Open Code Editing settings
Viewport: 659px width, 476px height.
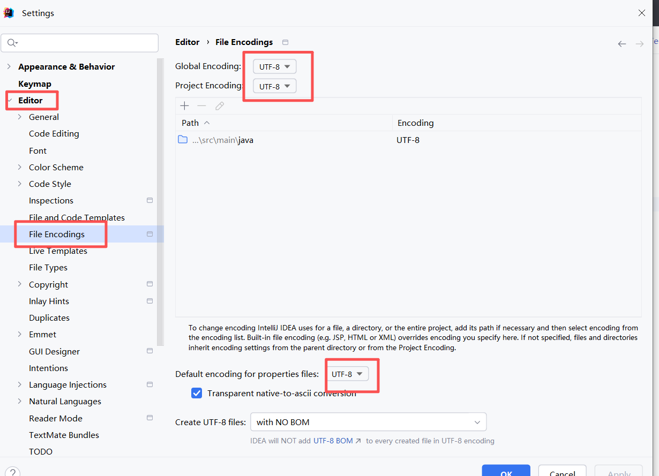54,133
